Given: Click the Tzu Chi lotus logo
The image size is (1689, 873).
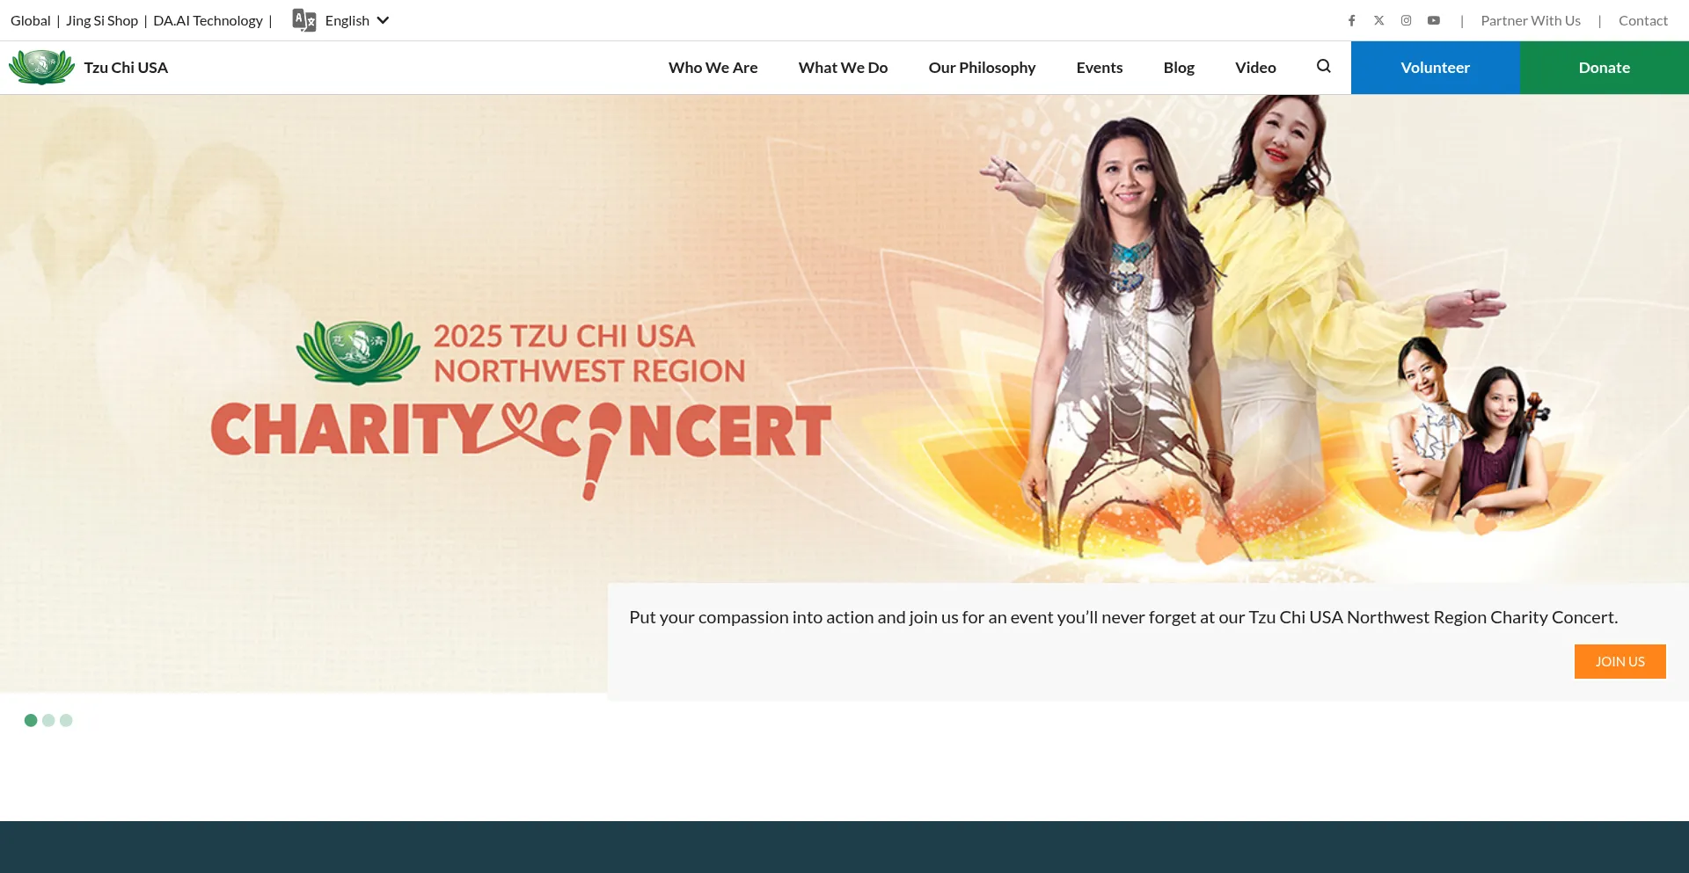Looking at the screenshot, I should click(x=41, y=68).
